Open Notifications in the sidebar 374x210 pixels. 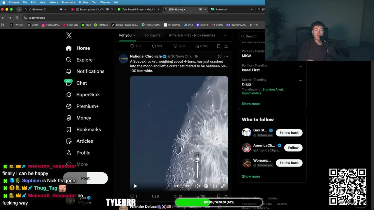click(x=85, y=71)
